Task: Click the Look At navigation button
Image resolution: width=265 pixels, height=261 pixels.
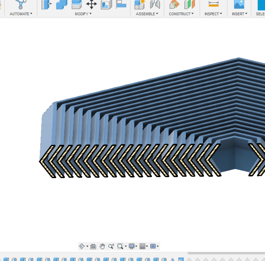Action: (93, 246)
